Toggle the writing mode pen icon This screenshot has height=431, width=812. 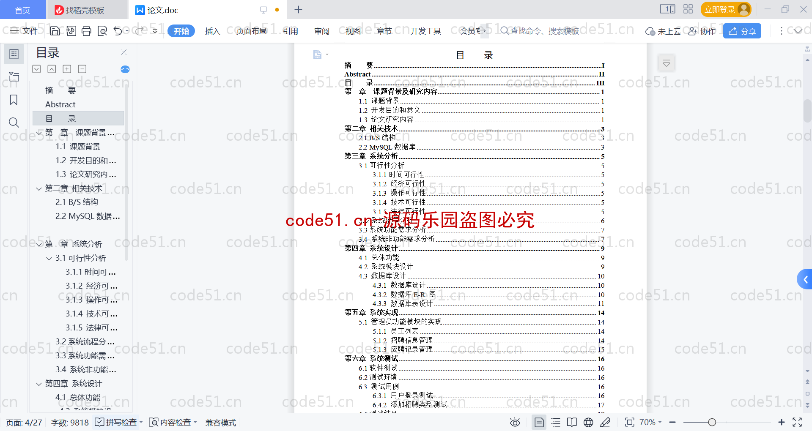coord(605,422)
